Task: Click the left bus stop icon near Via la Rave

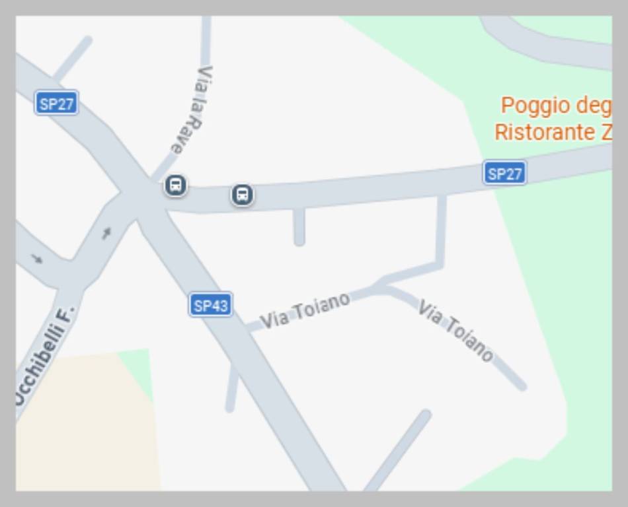Action: (x=175, y=185)
